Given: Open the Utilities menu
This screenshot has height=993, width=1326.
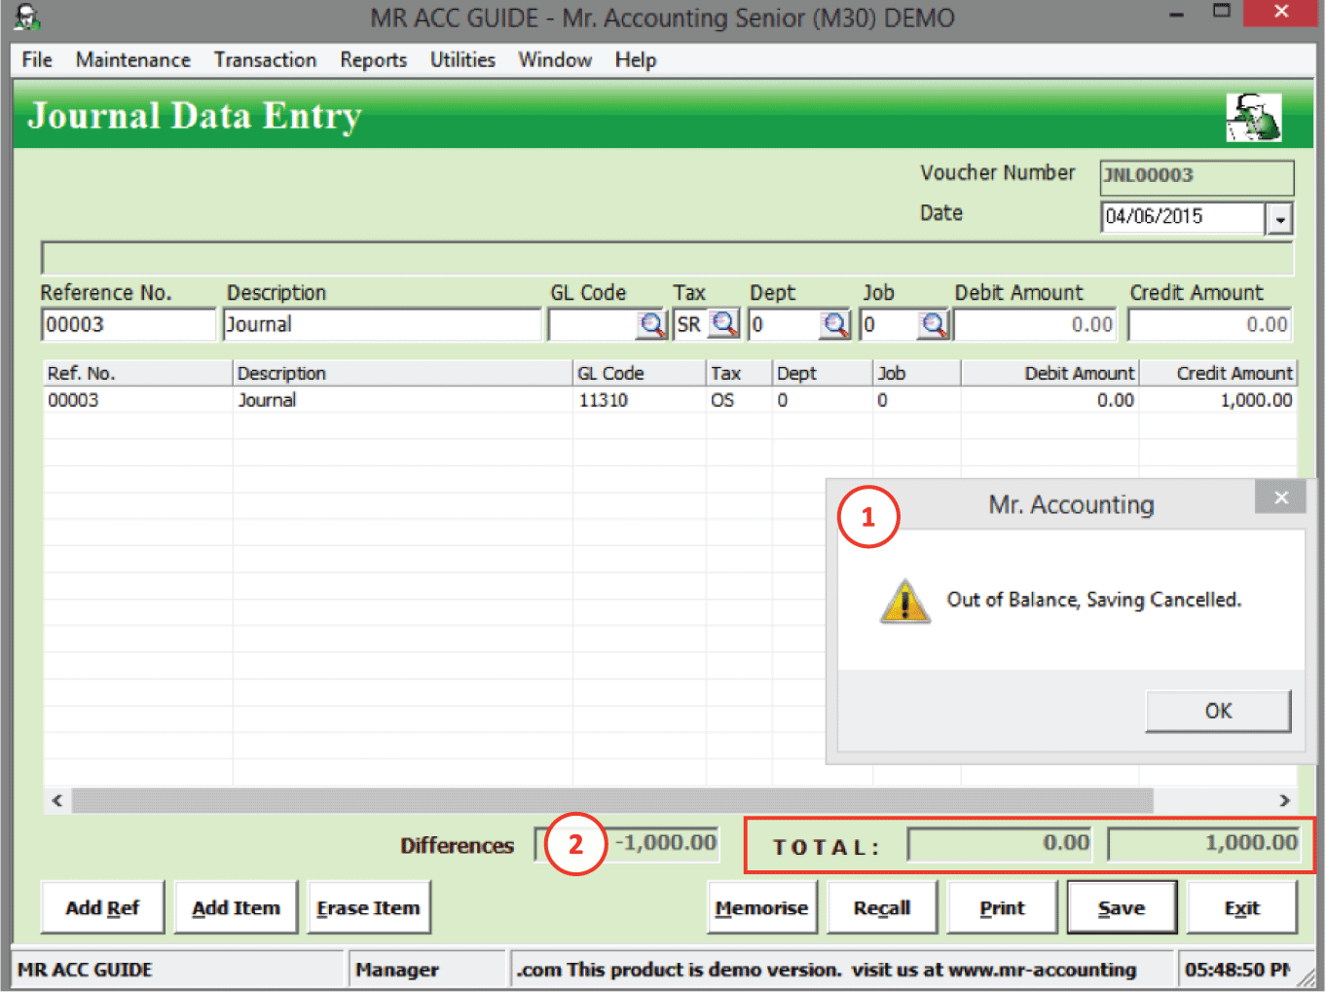Looking at the screenshot, I should click(x=462, y=59).
